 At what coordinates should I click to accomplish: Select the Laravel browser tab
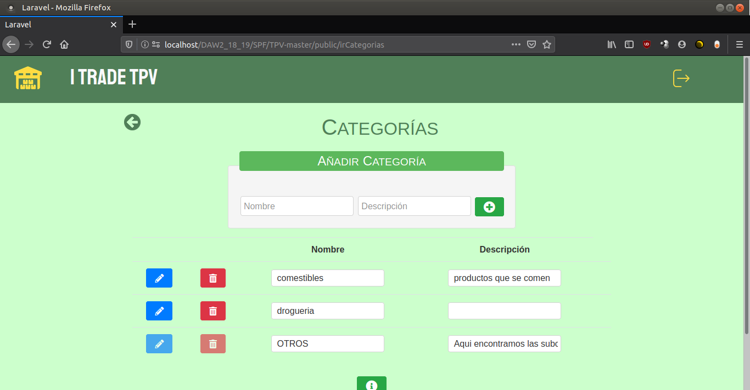pos(55,25)
